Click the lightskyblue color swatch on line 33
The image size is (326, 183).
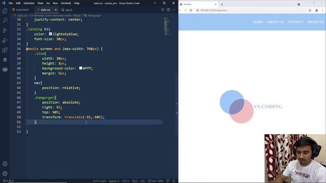pyautogui.click(x=50, y=34)
